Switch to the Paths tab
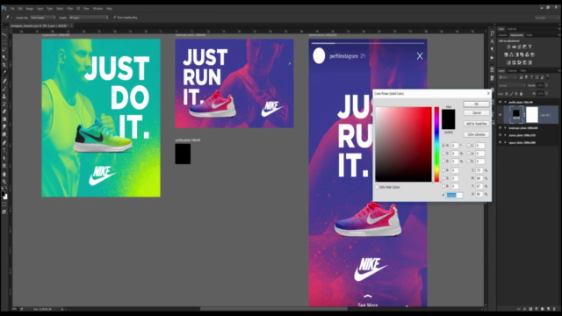 [x=523, y=70]
